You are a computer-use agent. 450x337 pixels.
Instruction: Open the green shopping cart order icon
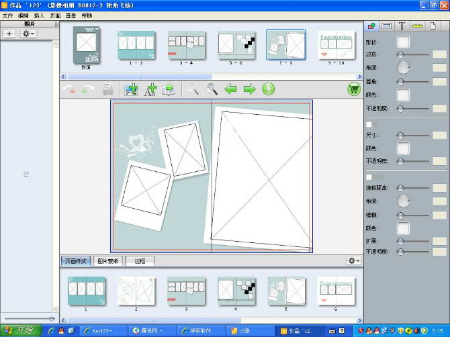[354, 89]
